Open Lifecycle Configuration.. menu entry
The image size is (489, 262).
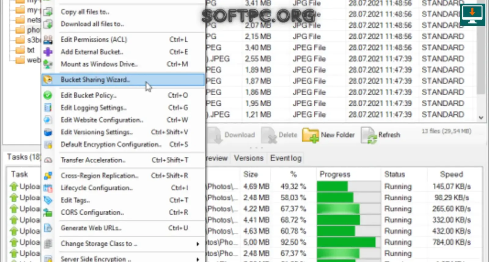(97, 188)
